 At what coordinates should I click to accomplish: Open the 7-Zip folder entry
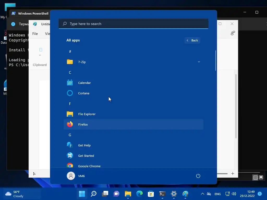[x=133, y=62]
